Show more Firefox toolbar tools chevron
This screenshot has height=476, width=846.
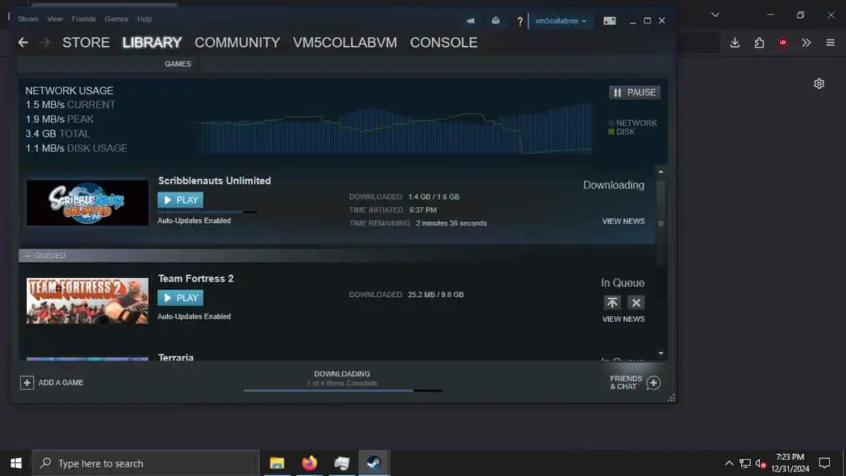(x=806, y=42)
